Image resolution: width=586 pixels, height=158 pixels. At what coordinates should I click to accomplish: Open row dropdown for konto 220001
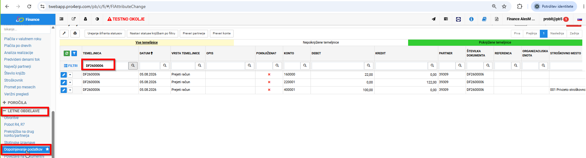click(x=70, y=82)
